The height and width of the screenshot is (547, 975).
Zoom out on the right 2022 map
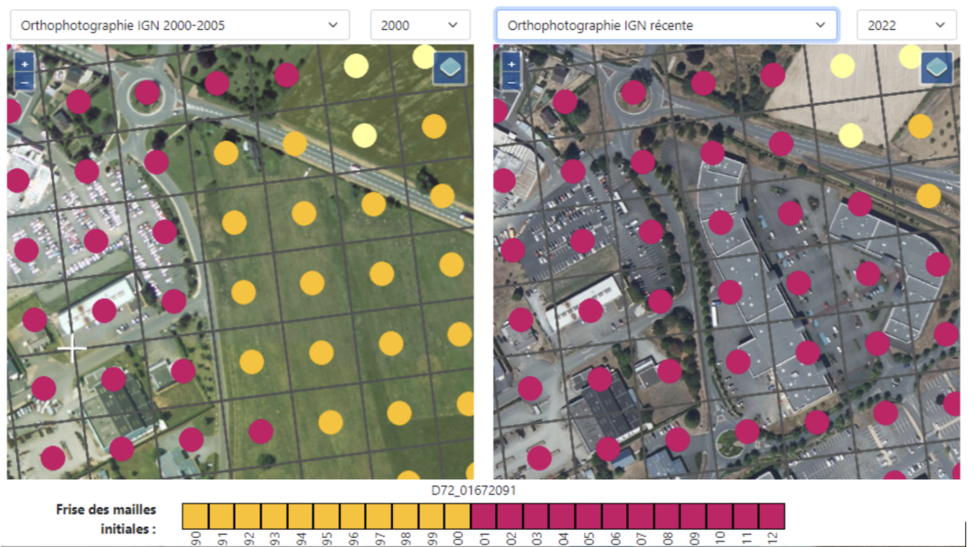[511, 82]
